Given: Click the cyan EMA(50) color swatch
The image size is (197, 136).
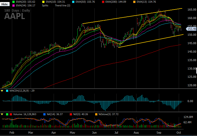Looking at the screenshot, I should [x=73, y=2].
